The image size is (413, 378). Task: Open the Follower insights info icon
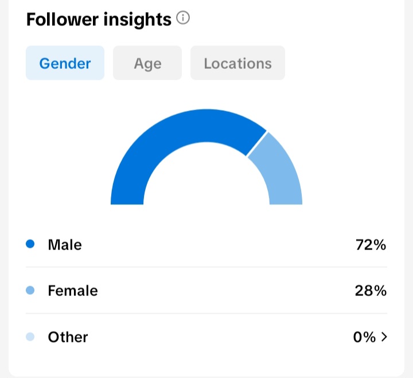point(183,18)
